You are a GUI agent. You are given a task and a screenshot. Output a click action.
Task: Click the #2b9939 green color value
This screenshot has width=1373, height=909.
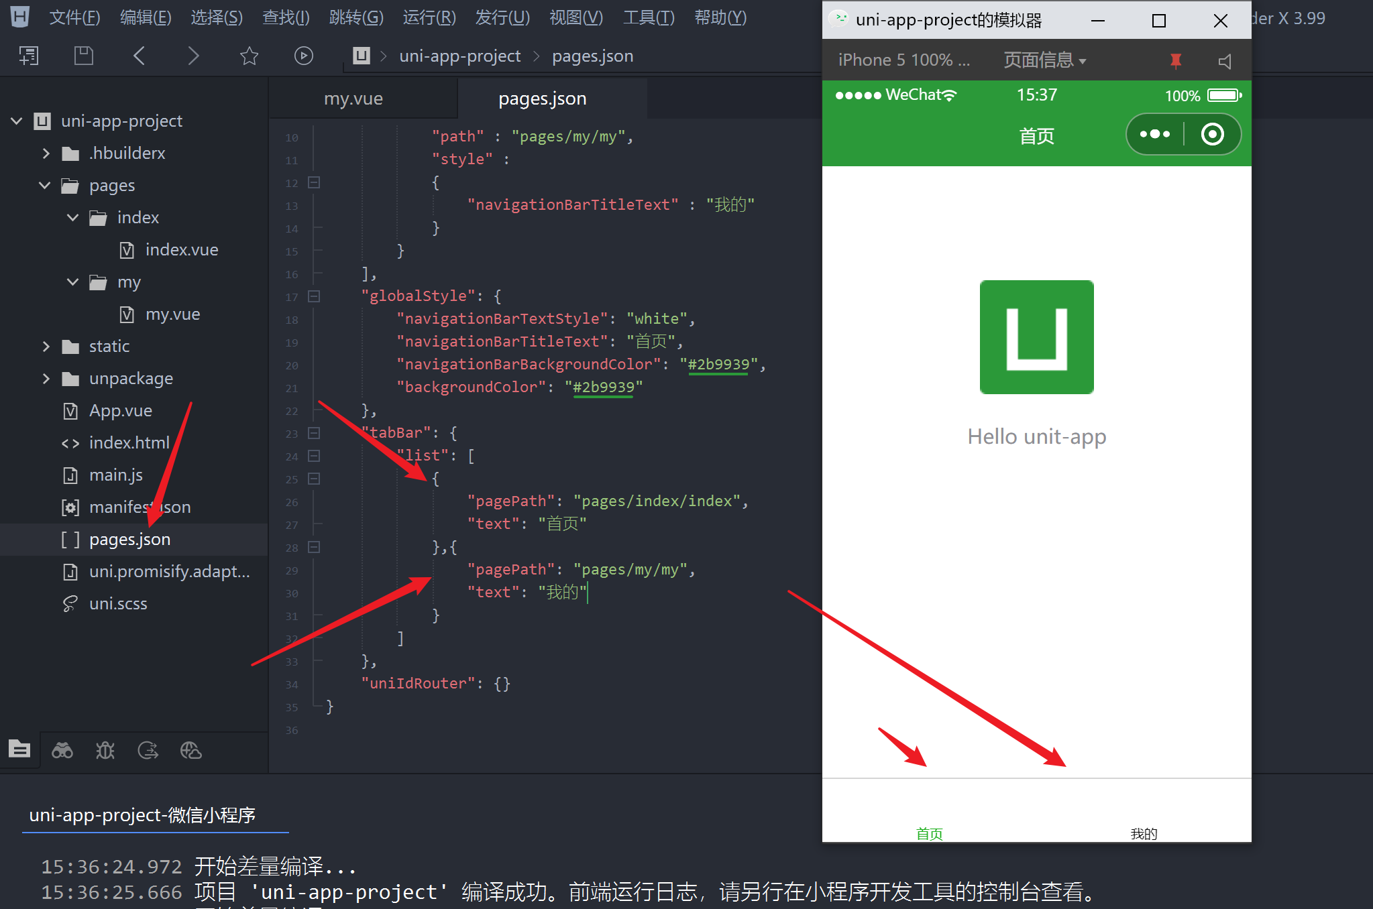718,364
